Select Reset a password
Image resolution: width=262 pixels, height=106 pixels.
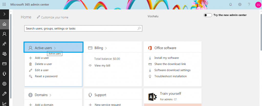pyautogui.click(x=46, y=76)
